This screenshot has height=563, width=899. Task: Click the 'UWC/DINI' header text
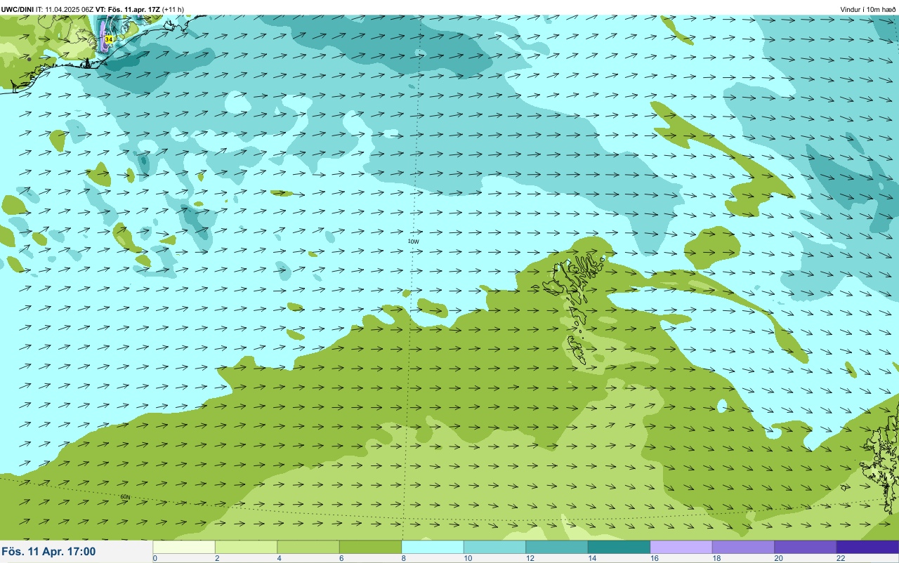[17, 9]
